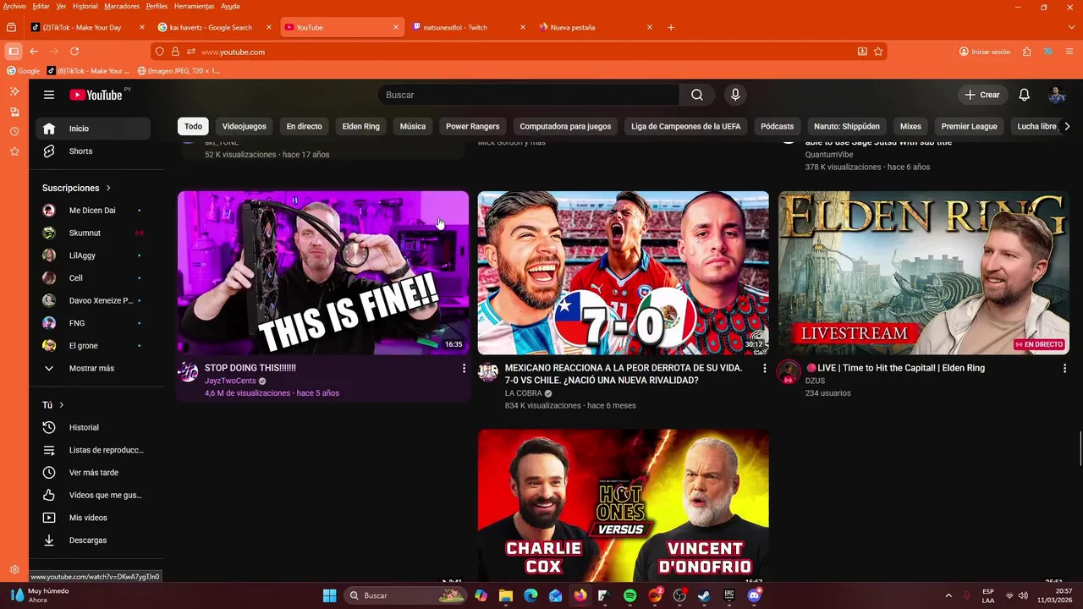This screenshot has height=609, width=1083.
Task: Open Spotify from the taskbar
Action: click(630, 595)
